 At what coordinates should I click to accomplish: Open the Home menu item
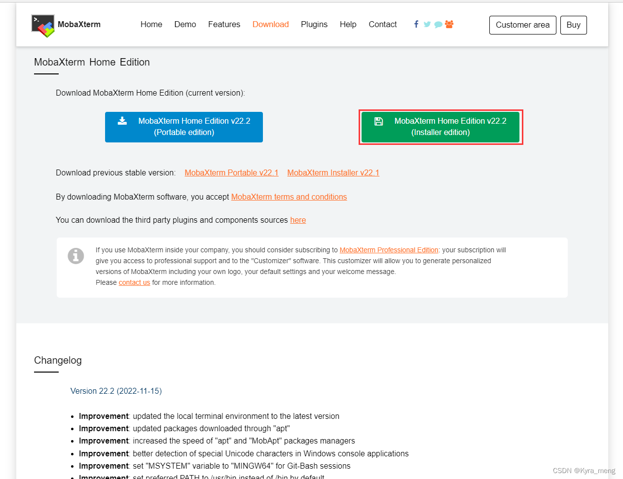[151, 24]
